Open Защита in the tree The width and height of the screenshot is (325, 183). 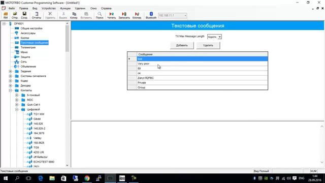point(25,57)
